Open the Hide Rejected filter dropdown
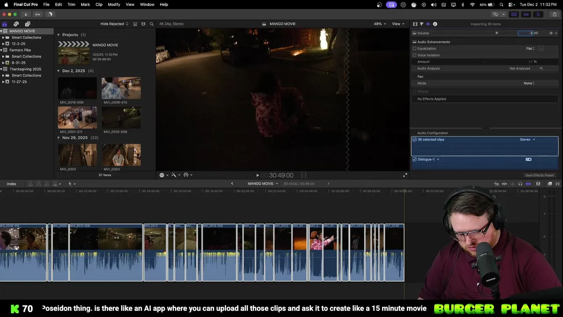563x317 pixels. click(x=114, y=24)
